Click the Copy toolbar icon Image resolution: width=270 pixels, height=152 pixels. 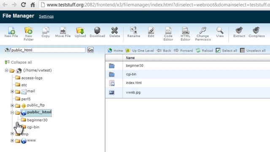tap(46, 32)
